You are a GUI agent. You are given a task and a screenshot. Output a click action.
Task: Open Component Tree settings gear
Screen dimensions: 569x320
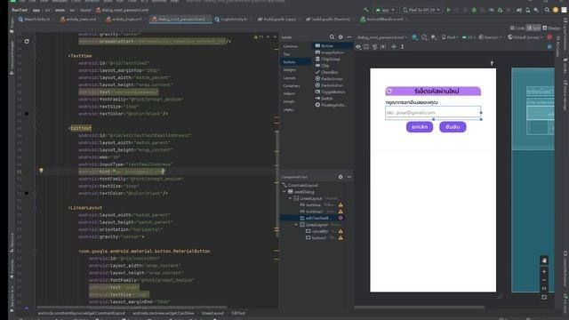click(x=341, y=177)
